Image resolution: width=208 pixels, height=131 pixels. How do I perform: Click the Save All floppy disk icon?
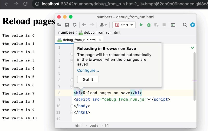pyautogui.click(x=67, y=25)
